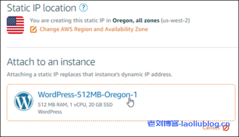Click the orange circle-slash cancel icon
This screenshot has width=239, height=137.
tap(226, 128)
